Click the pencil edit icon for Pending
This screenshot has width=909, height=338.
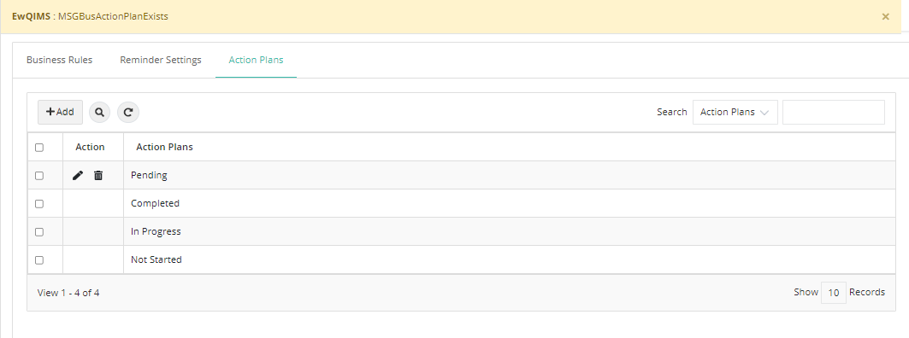[x=78, y=175]
